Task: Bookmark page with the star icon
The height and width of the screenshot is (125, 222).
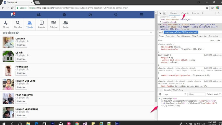Action: [x=207, y=8]
